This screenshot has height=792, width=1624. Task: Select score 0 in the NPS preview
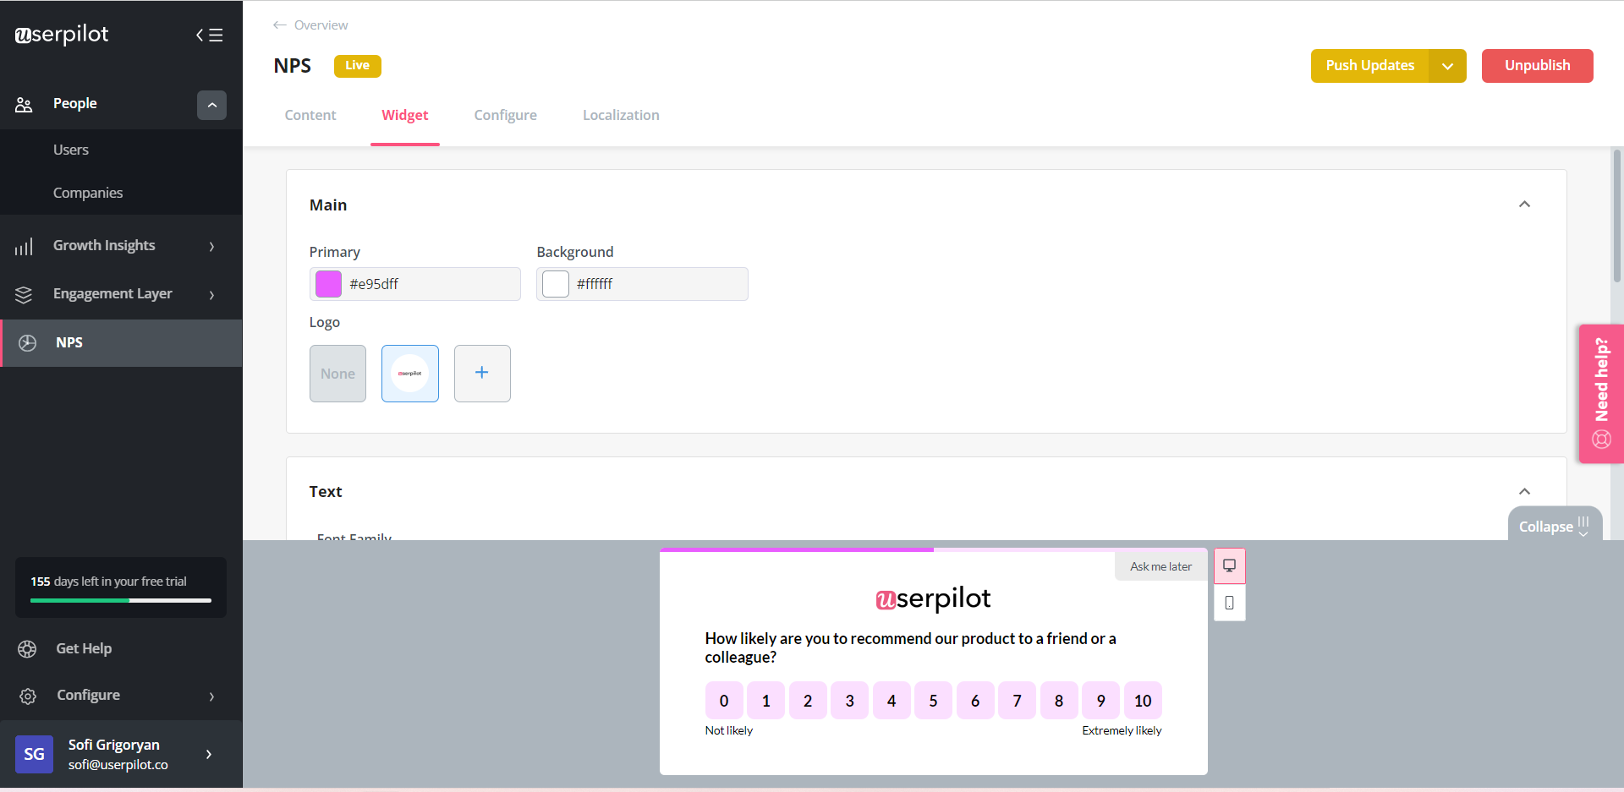point(724,701)
